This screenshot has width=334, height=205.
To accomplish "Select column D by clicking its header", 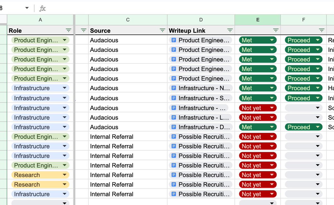I will 201,20.
